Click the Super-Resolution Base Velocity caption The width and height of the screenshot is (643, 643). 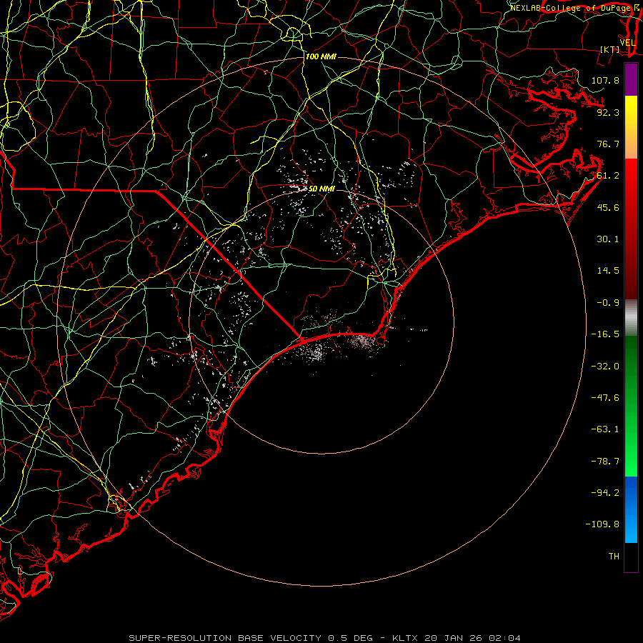point(325,638)
